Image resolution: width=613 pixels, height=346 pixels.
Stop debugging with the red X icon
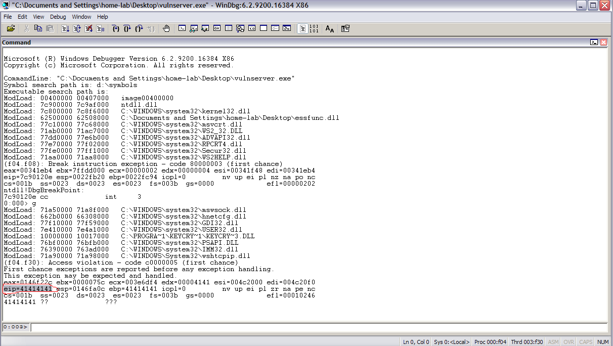pyautogui.click(x=89, y=29)
